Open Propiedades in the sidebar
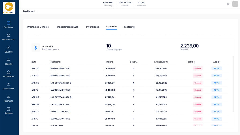Image resolution: width=240 pixels, height=135 pixels. coord(9,72)
